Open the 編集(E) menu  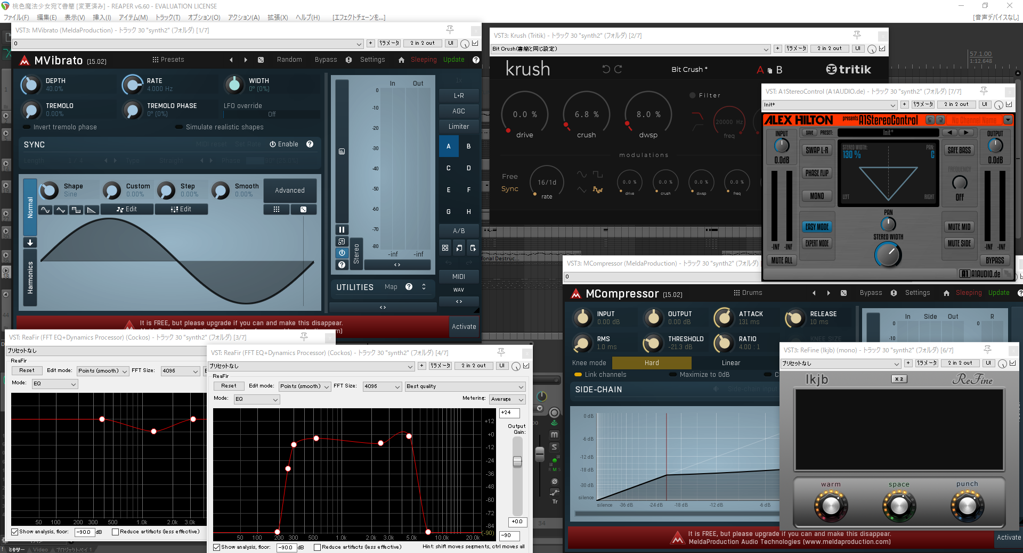point(46,18)
